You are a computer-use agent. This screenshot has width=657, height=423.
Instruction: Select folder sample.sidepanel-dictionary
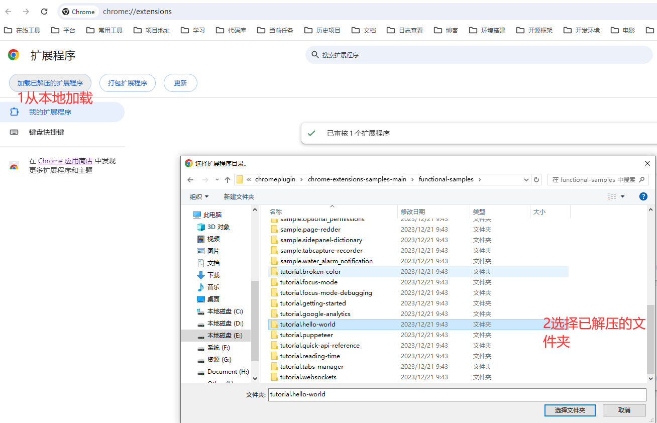tap(418, 240)
